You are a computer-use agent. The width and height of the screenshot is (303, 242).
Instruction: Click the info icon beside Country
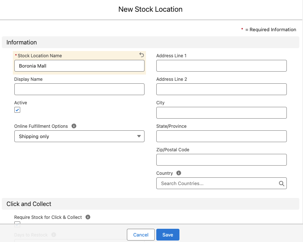(179, 173)
